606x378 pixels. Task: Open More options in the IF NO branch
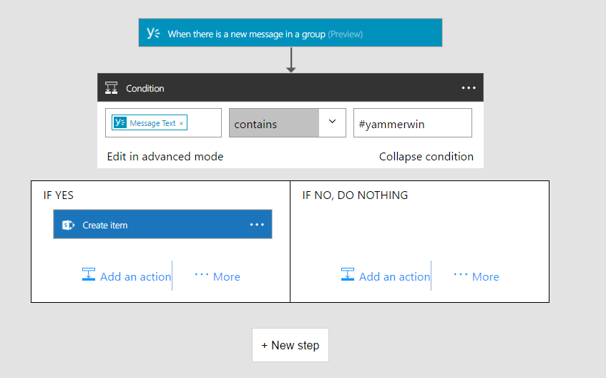pos(477,276)
